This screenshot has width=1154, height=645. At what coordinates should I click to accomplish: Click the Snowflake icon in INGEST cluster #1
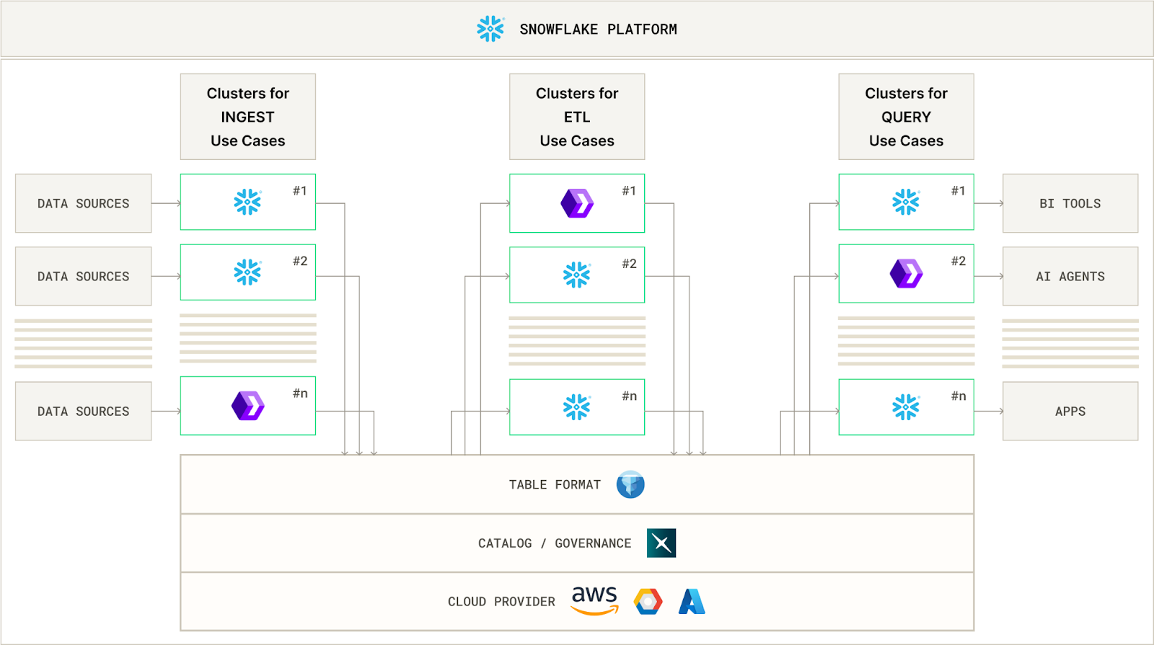[247, 202]
